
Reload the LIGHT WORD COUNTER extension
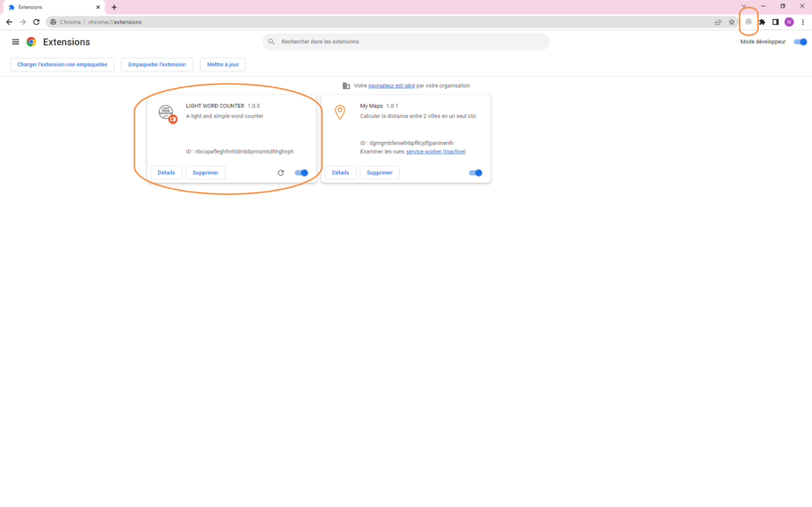281,172
